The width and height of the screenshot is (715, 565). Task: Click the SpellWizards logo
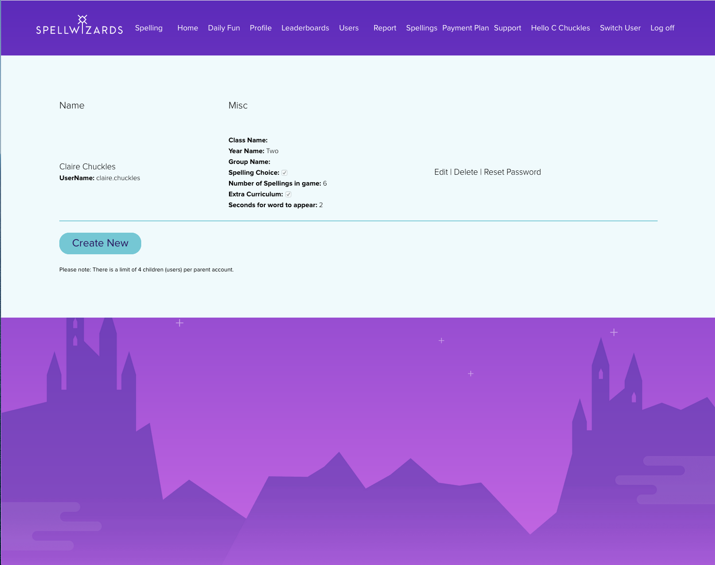tap(79, 26)
